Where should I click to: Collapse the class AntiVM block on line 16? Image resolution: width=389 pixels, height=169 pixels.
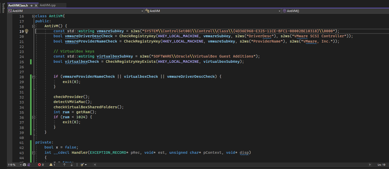click(34, 16)
